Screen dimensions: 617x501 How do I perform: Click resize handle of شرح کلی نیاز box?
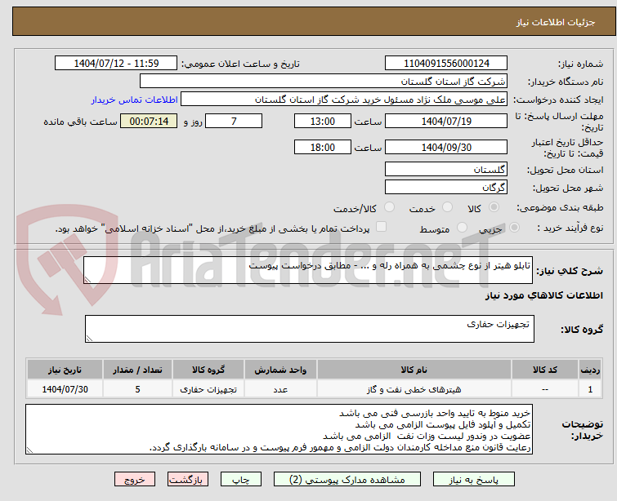tap(87, 280)
